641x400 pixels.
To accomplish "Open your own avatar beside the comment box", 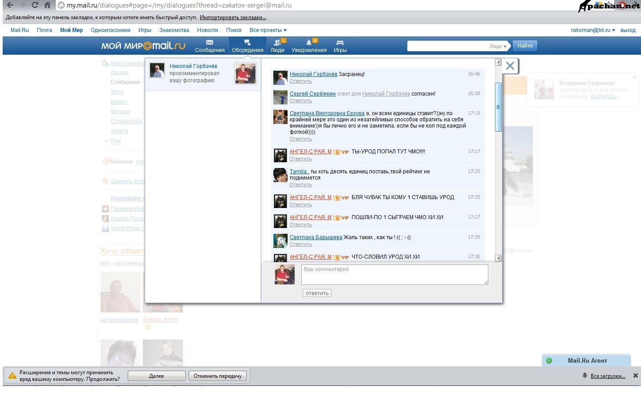I will coord(285,275).
